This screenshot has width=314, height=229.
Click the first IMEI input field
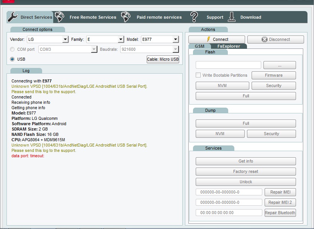(x=229, y=192)
